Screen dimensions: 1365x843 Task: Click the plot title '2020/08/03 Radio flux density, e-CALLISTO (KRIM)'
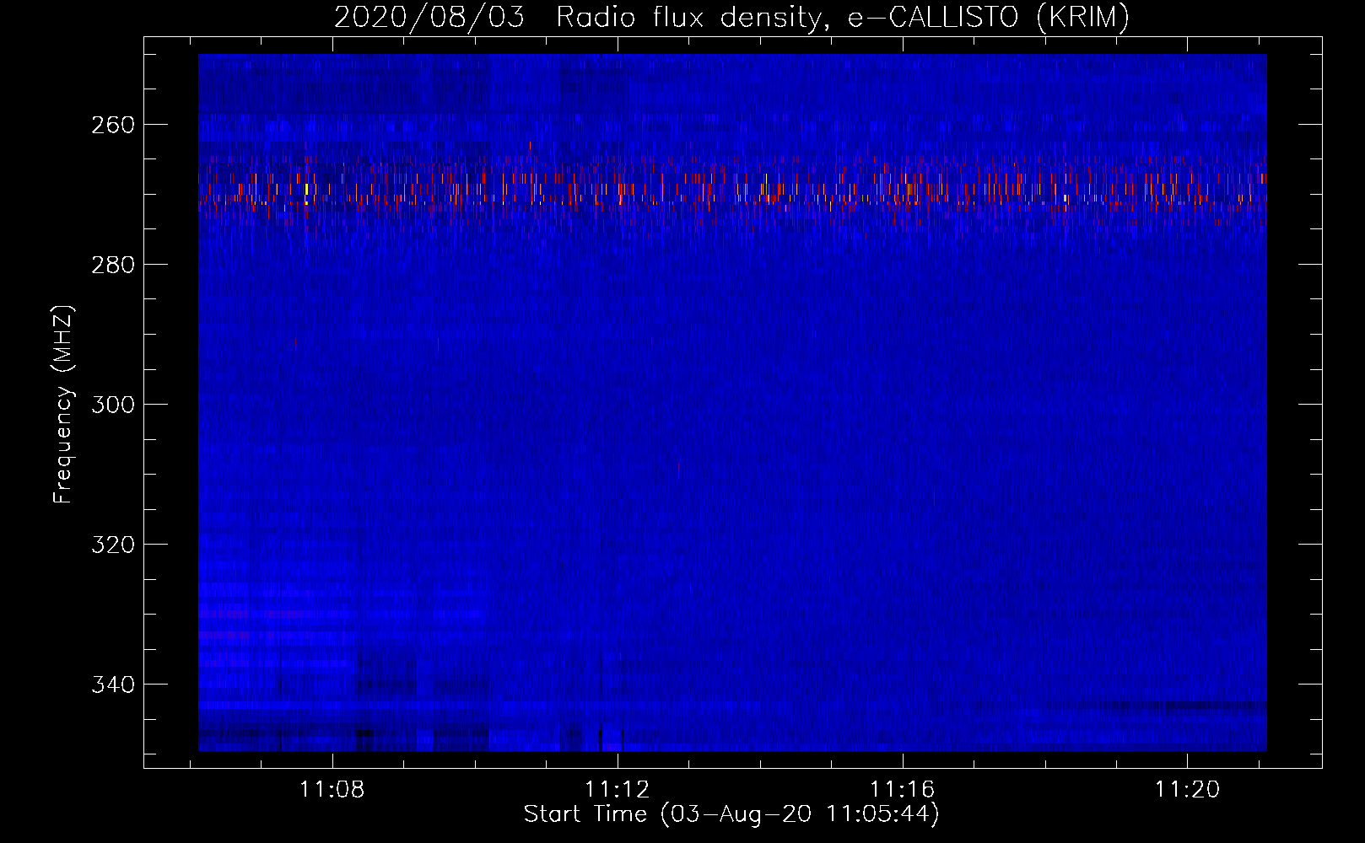[731, 17]
